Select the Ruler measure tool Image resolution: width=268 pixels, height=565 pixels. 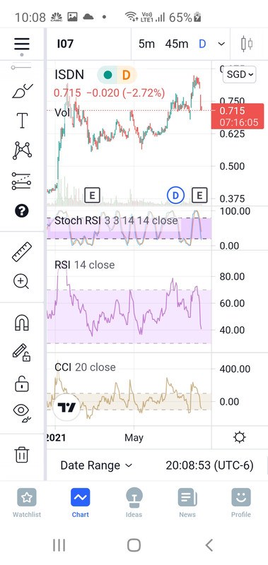(x=22, y=251)
